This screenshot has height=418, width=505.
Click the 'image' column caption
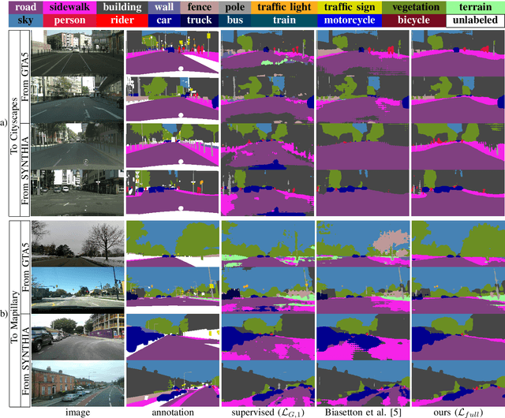[77, 412]
